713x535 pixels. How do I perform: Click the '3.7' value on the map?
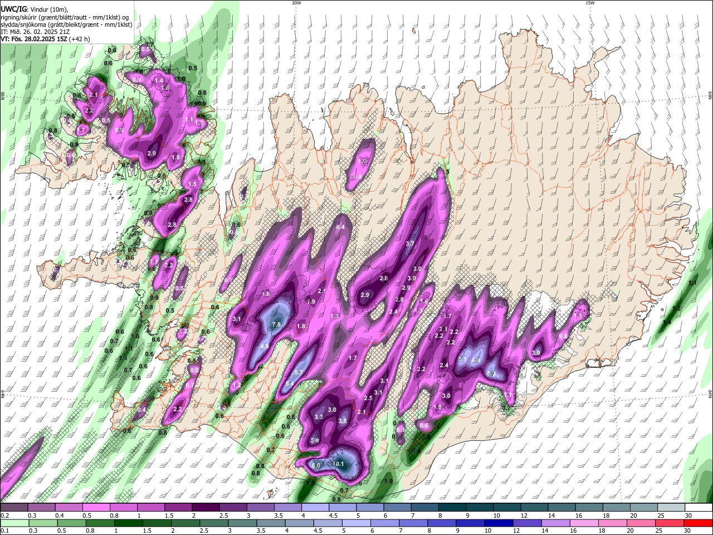click(410, 244)
